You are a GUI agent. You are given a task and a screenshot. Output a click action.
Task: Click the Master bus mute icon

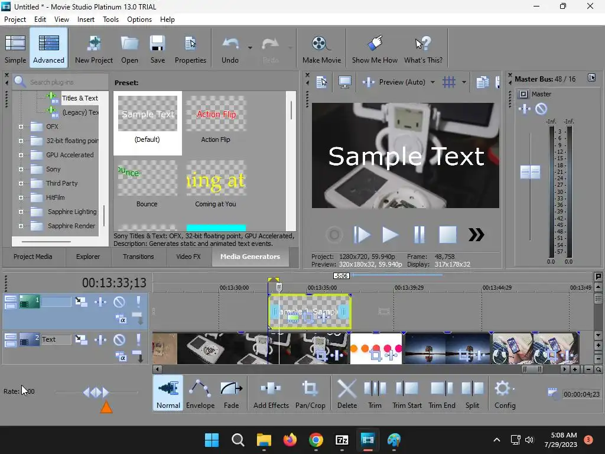pos(541,109)
